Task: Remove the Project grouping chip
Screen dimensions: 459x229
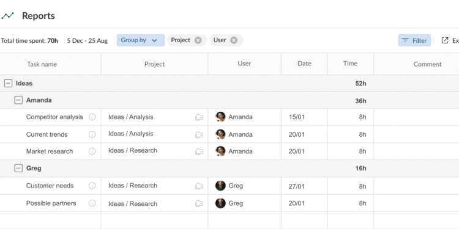Action: [198, 40]
